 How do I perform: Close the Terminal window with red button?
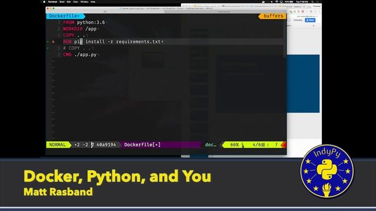(x=48, y=8)
